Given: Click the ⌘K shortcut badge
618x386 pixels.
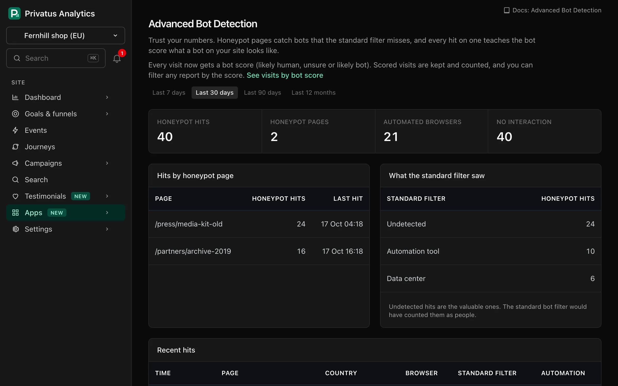Looking at the screenshot, I should (93, 58).
